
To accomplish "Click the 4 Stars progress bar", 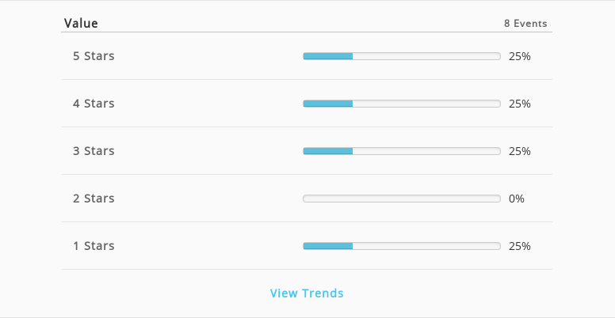I will click(x=402, y=104).
